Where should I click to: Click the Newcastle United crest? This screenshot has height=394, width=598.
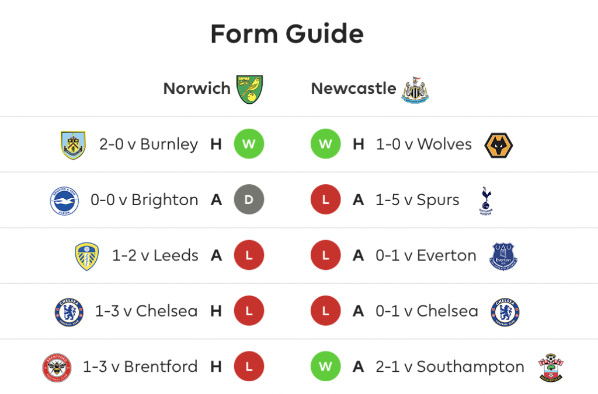[415, 90]
